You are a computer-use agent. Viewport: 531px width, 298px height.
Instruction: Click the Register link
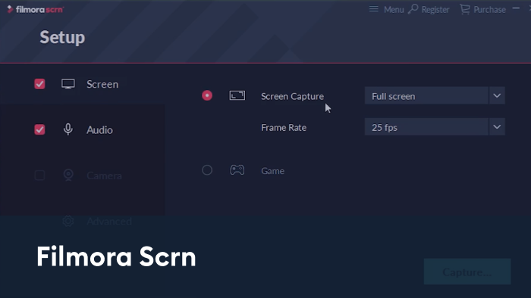point(435,10)
